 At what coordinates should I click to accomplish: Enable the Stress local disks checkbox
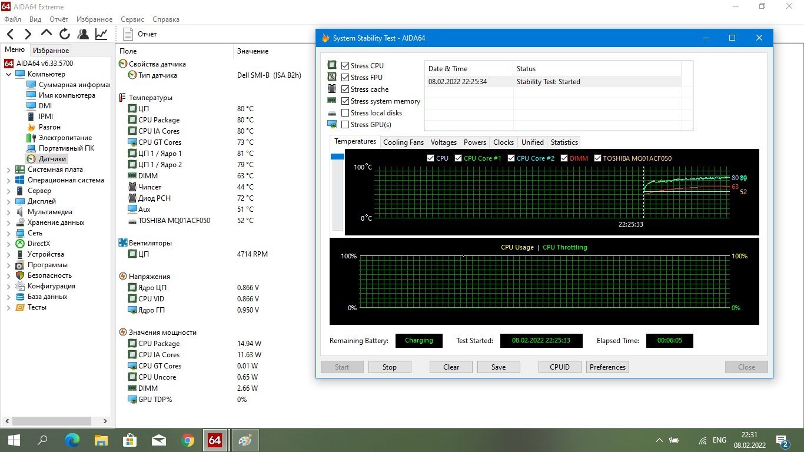345,113
